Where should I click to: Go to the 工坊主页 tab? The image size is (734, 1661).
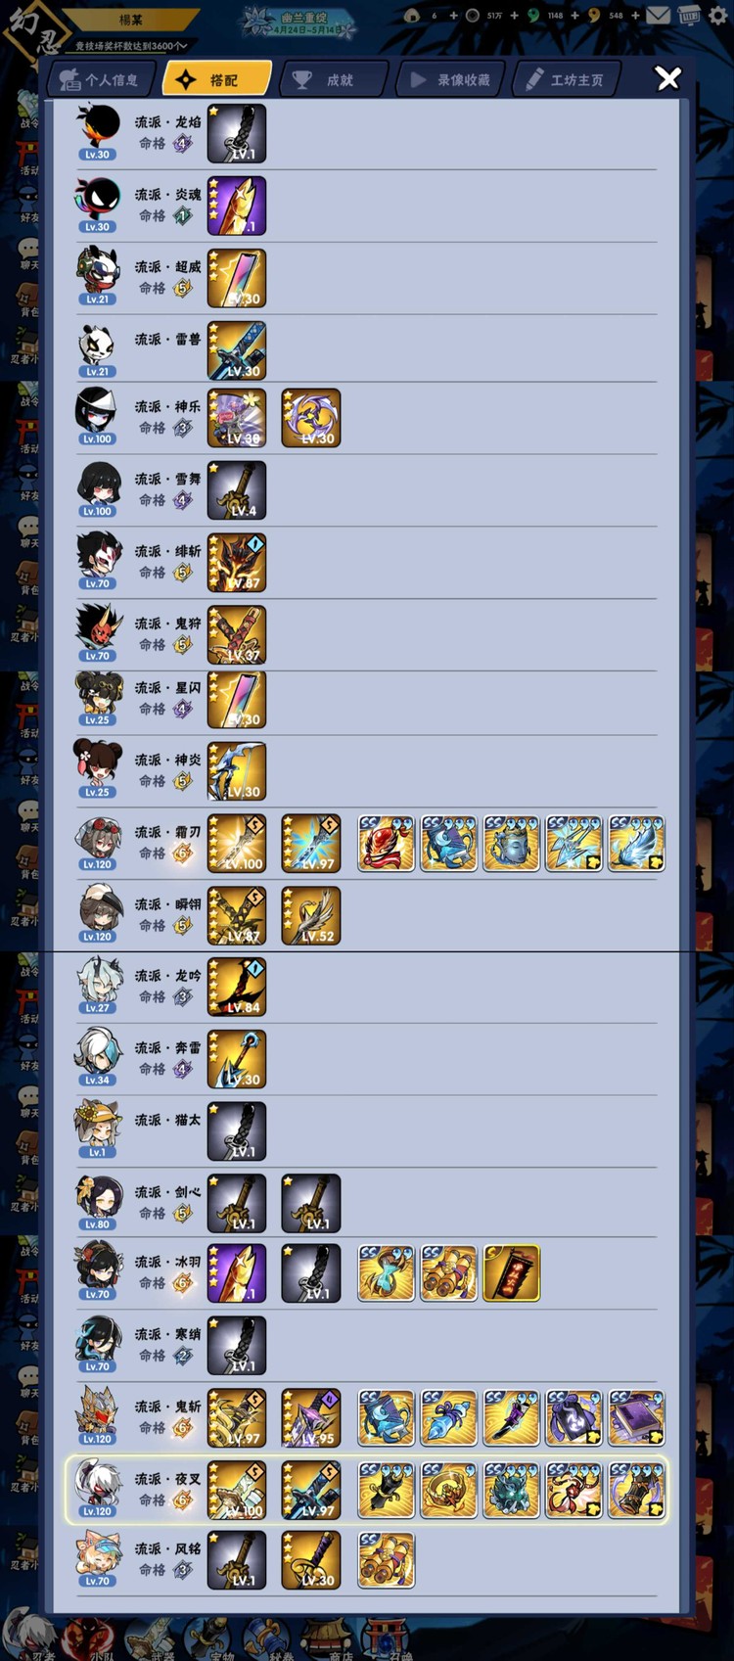tap(566, 79)
